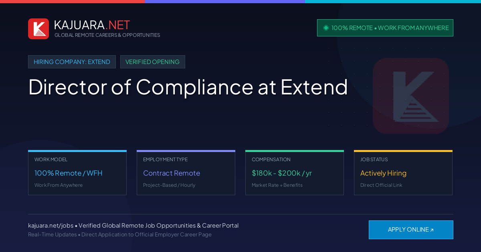The image size is (481, 252).
Task: Click Real-Time Updates footer line
Action: (x=120, y=234)
